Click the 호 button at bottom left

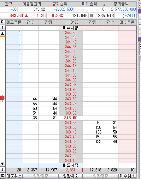point(3,176)
